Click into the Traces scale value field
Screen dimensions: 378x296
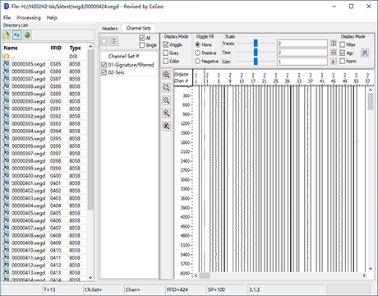302,44
